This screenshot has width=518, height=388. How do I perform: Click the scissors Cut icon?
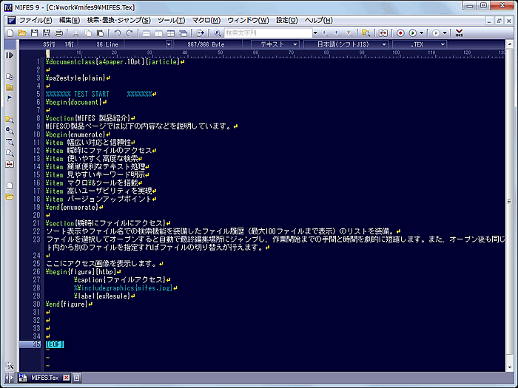[76, 33]
